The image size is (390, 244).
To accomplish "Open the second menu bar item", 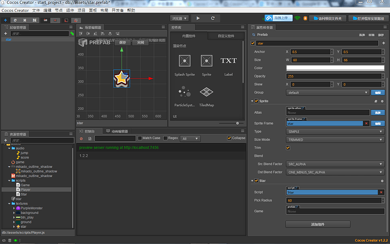I will point(36,10).
